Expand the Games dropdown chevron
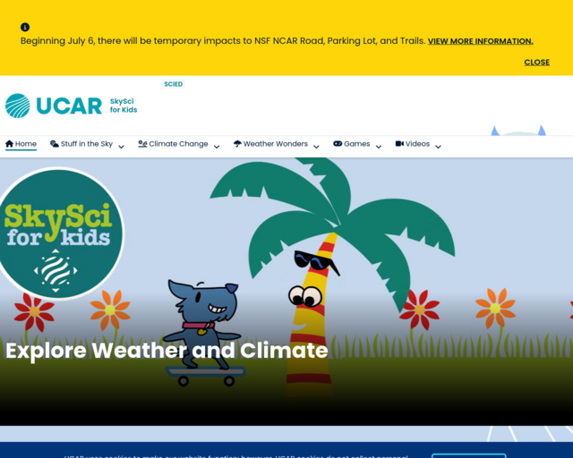The image size is (573, 458). pos(379,147)
